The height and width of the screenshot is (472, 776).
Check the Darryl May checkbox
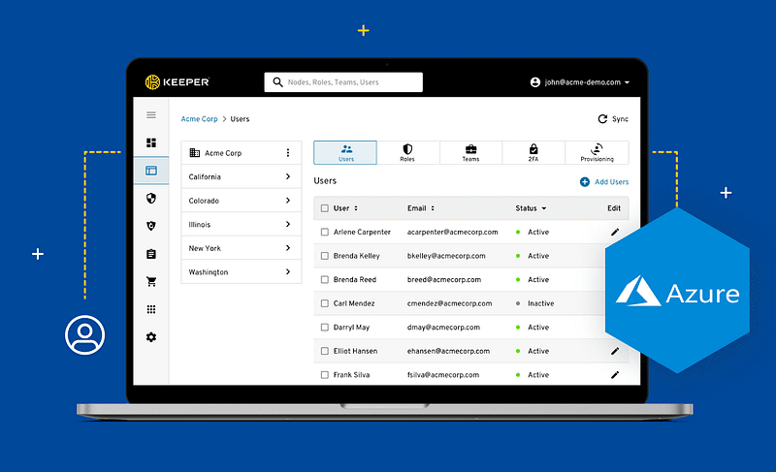point(325,328)
